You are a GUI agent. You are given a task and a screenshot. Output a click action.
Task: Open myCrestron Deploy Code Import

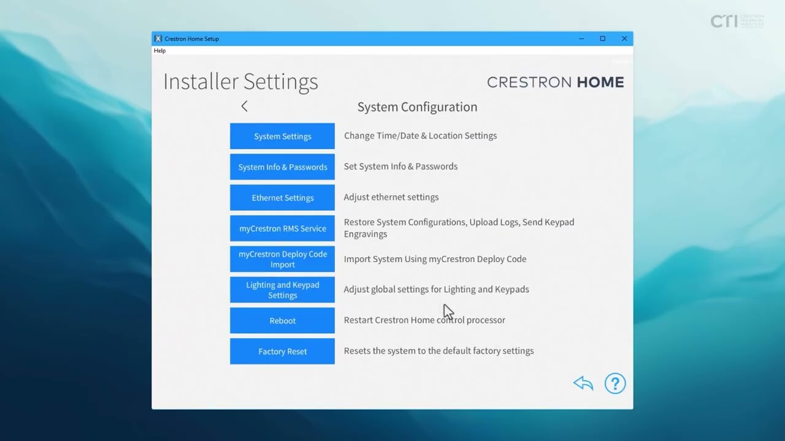pyautogui.click(x=282, y=259)
